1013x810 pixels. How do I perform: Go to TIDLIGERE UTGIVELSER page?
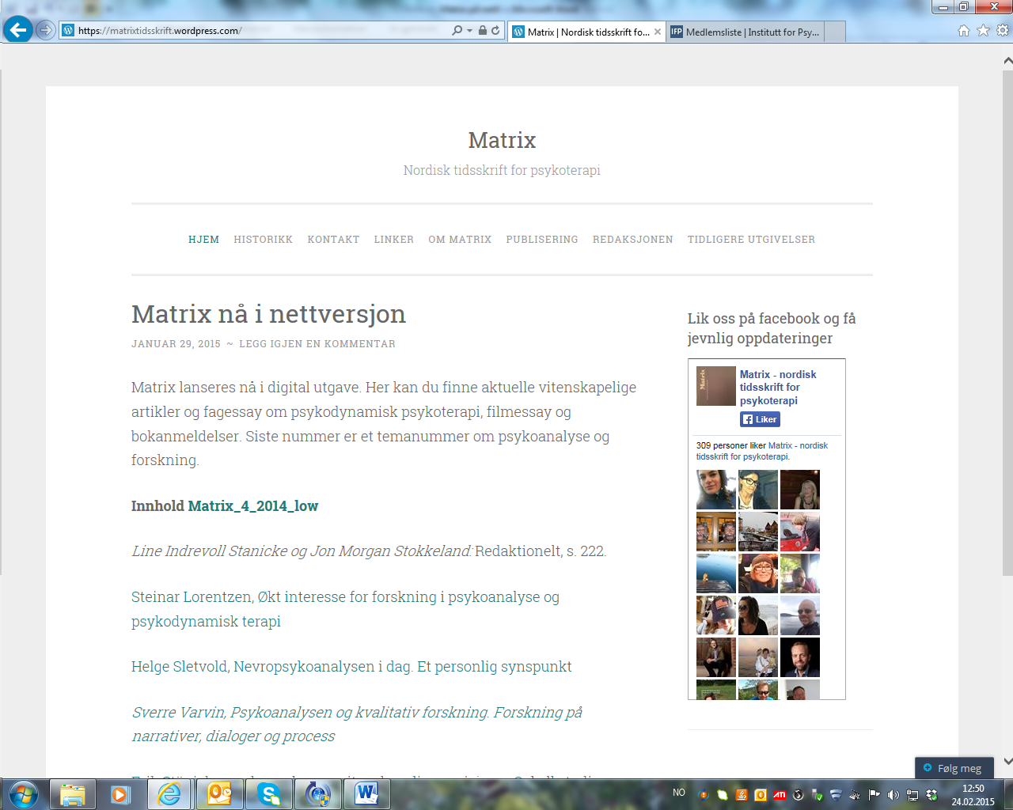tap(750, 240)
